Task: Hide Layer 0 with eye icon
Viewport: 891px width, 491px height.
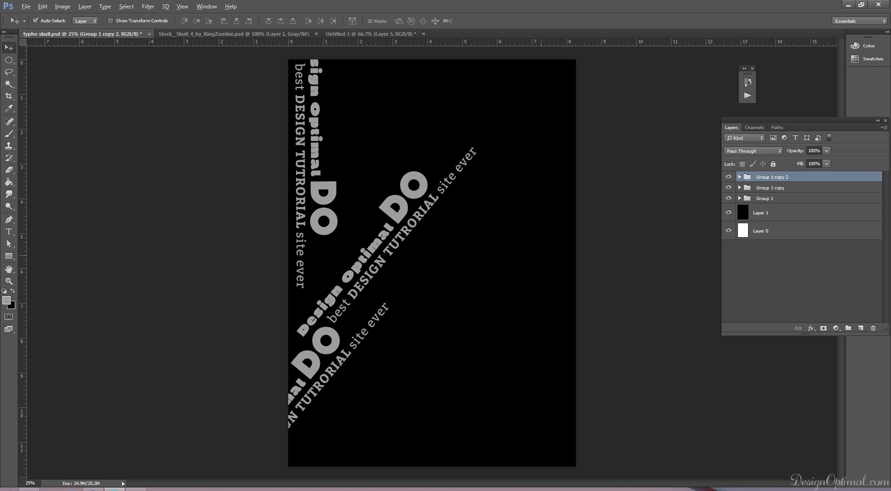Action: coord(729,231)
